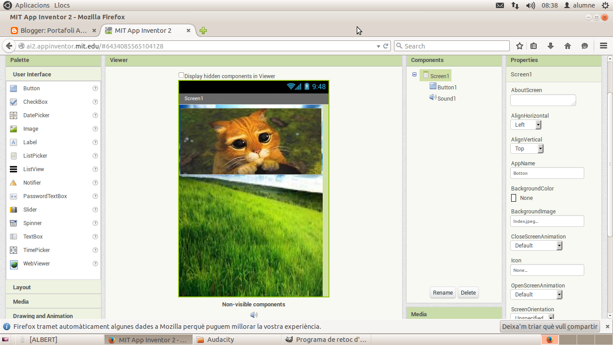Open the Firefox hamburger menu

603,46
